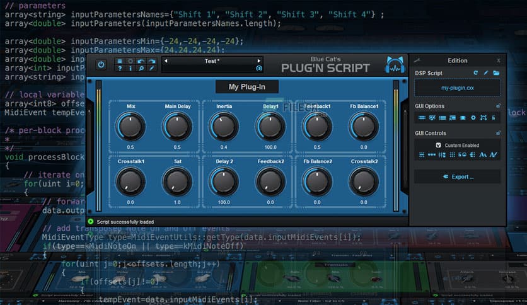Click the Delay 2 value 100.0
The height and width of the screenshot is (305, 527).
224,202
